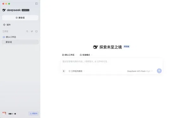Click the plus attach icon in the input box
Screen dimensions: 171x118
tap(64, 71)
